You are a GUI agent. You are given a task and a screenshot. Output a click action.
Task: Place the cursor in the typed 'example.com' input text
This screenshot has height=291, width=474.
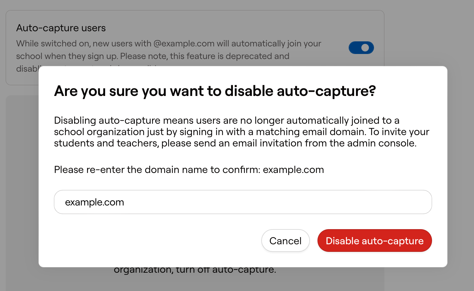click(x=94, y=202)
